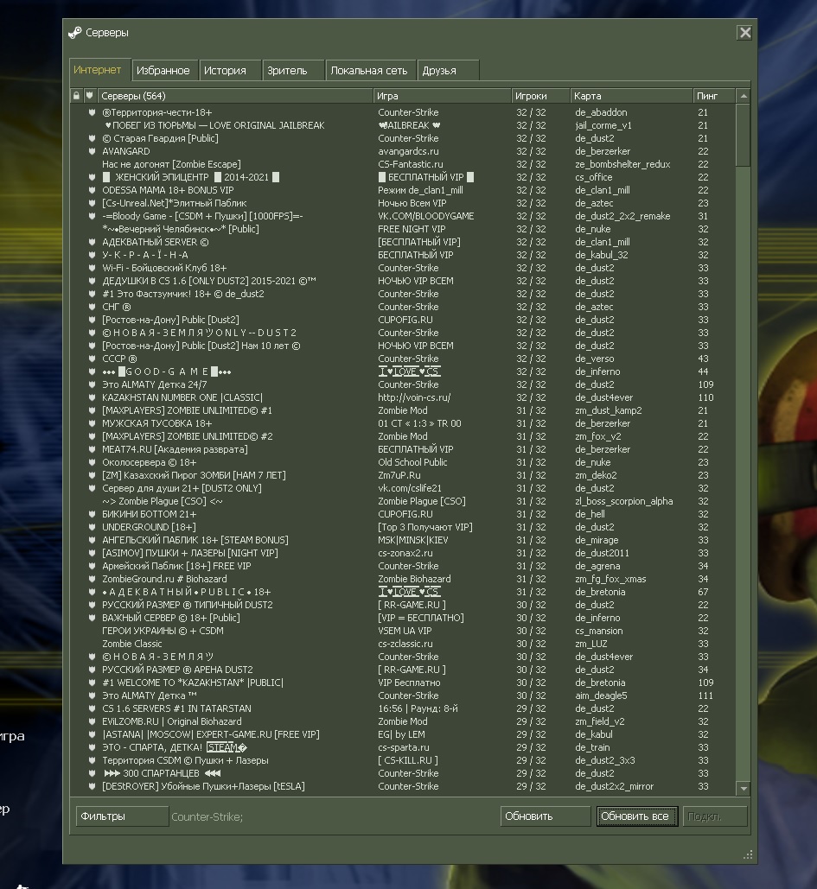Sort by the Игра column header
The width and height of the screenshot is (817, 889).
(442, 96)
